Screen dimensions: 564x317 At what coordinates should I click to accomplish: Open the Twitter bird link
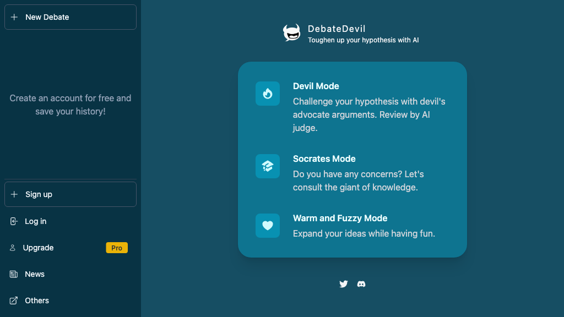pyautogui.click(x=344, y=284)
